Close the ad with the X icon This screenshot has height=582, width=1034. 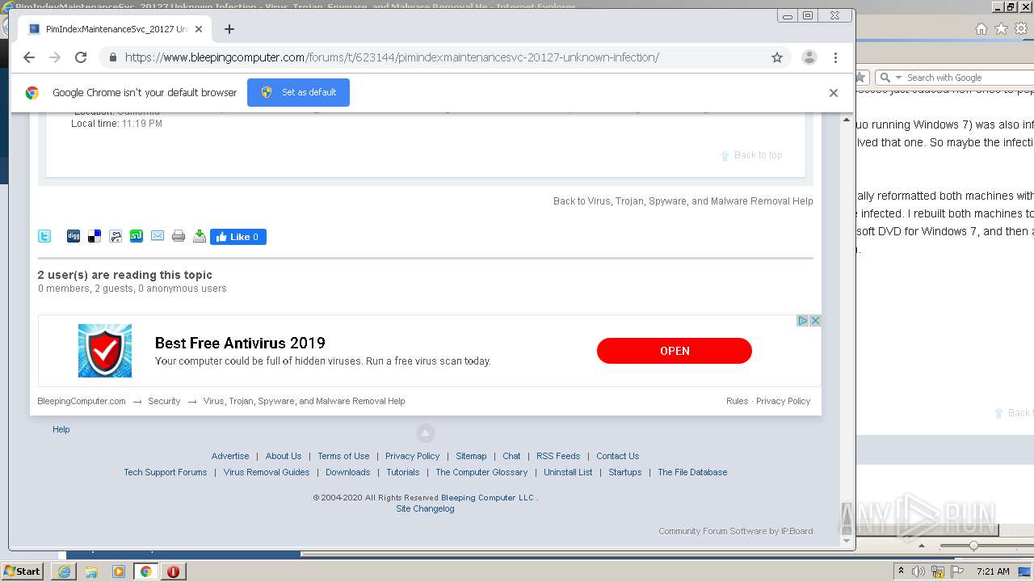(815, 321)
